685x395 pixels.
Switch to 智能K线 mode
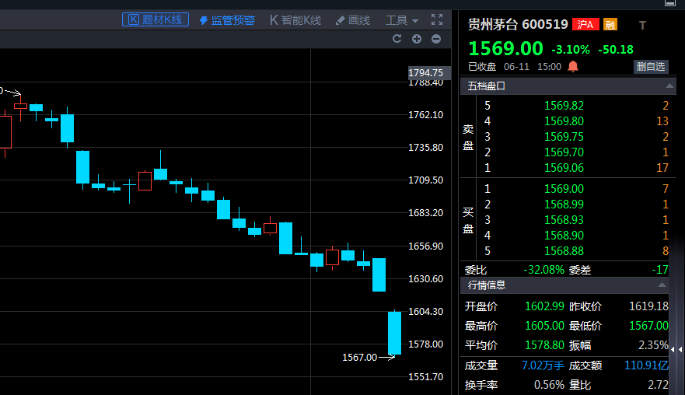point(295,20)
